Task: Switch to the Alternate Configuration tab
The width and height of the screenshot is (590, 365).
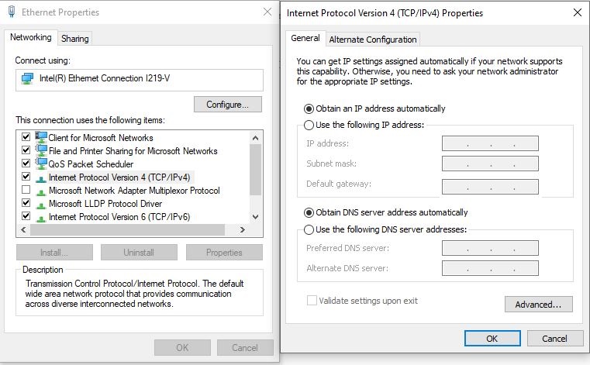Action: click(373, 40)
